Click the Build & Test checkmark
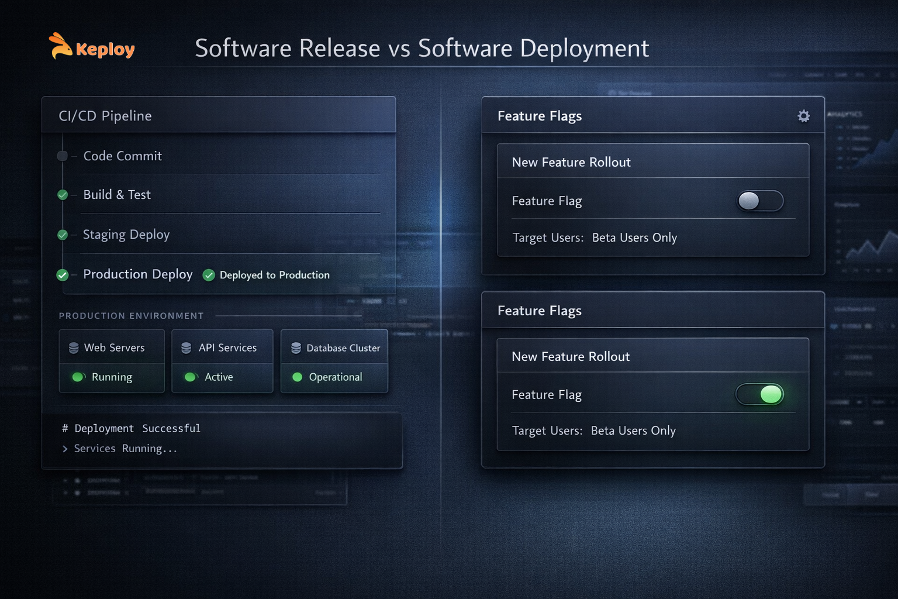Viewport: 898px width, 599px height. [63, 195]
